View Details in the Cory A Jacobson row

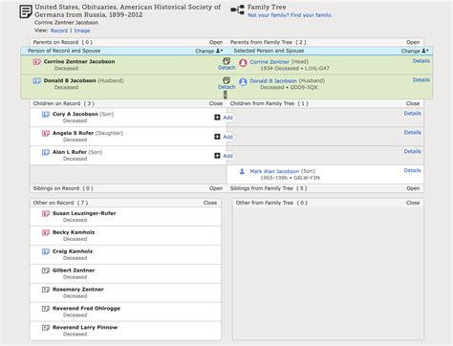(413, 114)
